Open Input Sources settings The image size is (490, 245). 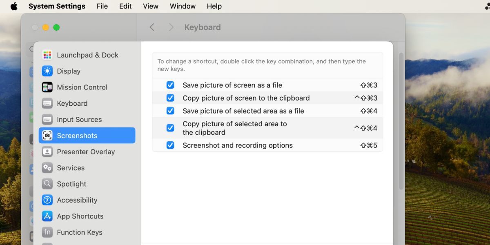pos(79,119)
